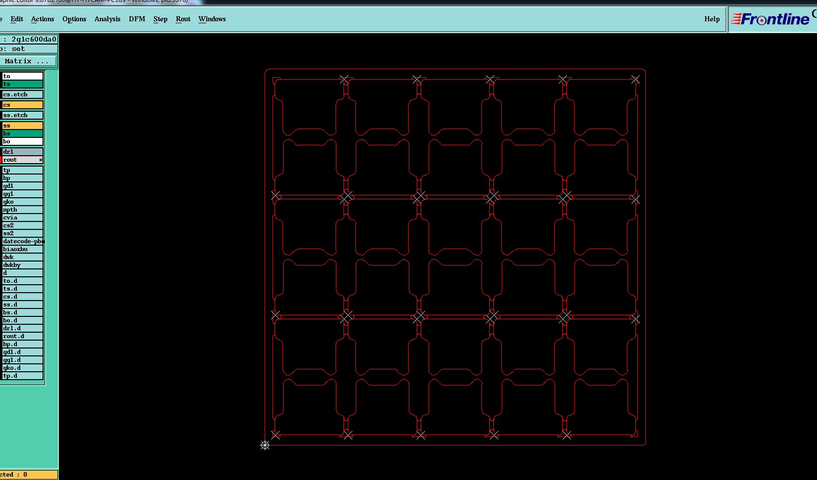The width and height of the screenshot is (817, 480).
Task: Select the 'cs2' layer row
Action: (x=22, y=225)
